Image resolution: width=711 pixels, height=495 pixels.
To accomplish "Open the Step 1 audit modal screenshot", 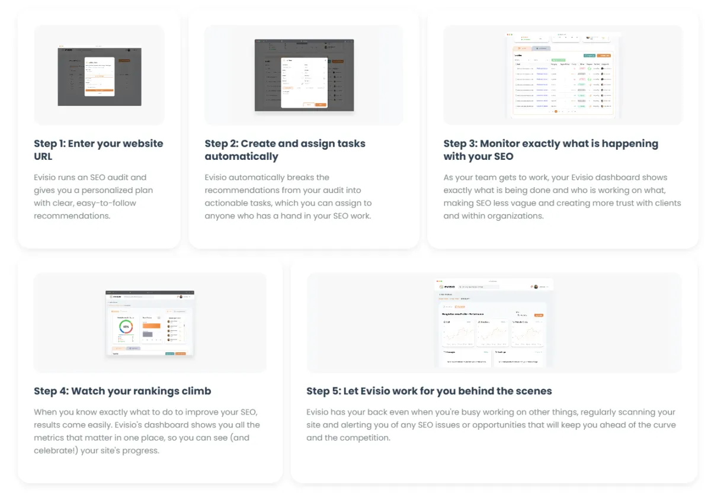I will pos(99,75).
